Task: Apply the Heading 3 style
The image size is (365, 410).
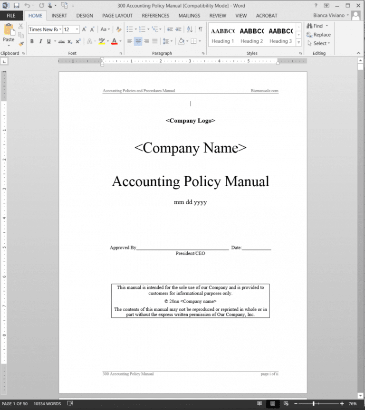Action: [x=280, y=35]
